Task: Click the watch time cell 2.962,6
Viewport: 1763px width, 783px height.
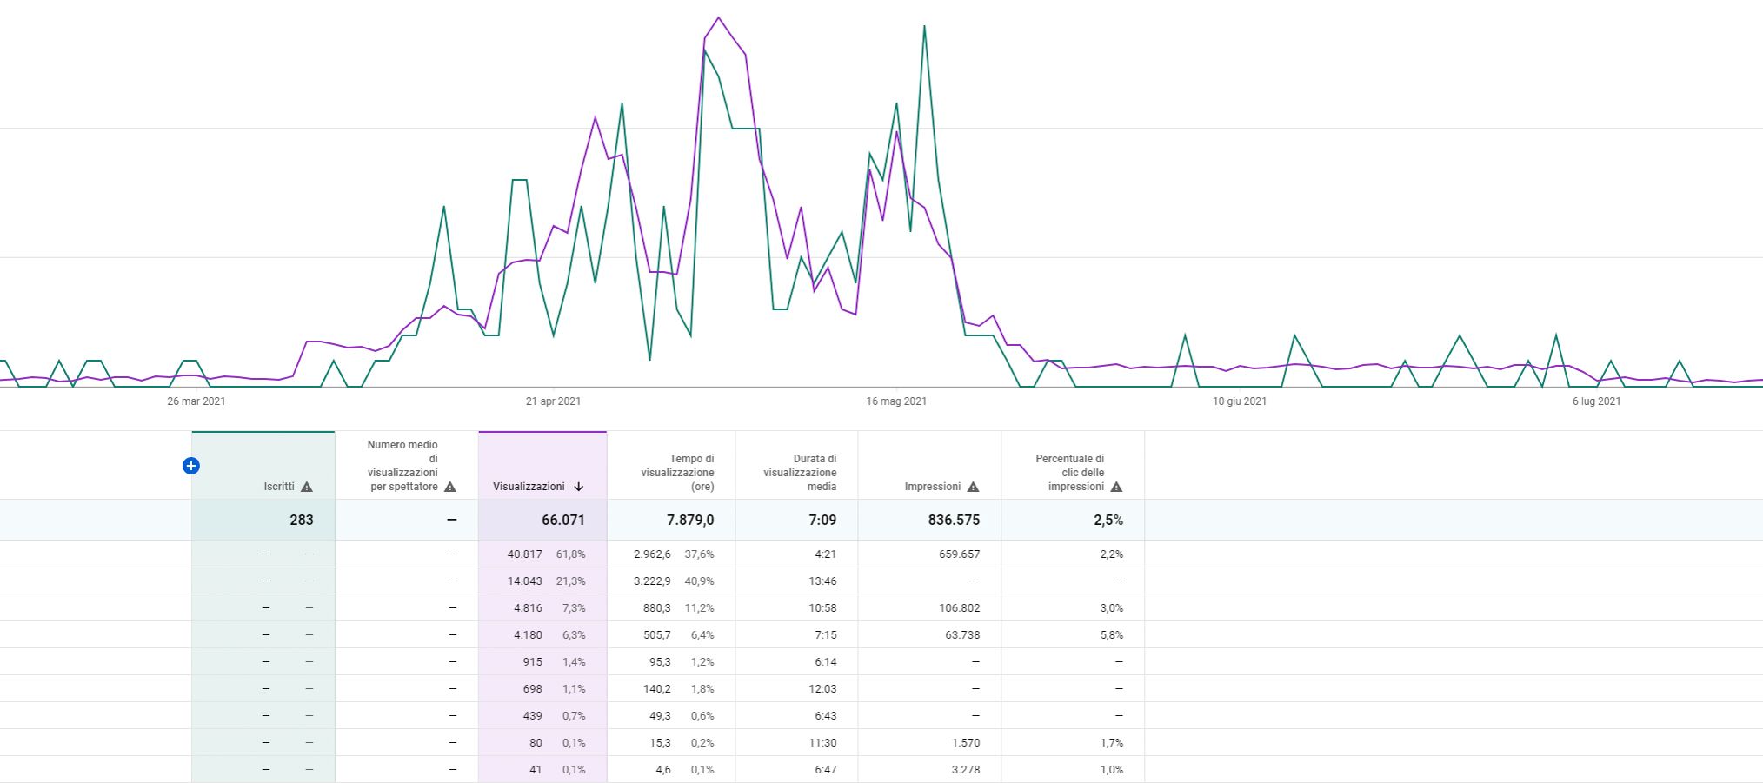Action: tap(652, 554)
